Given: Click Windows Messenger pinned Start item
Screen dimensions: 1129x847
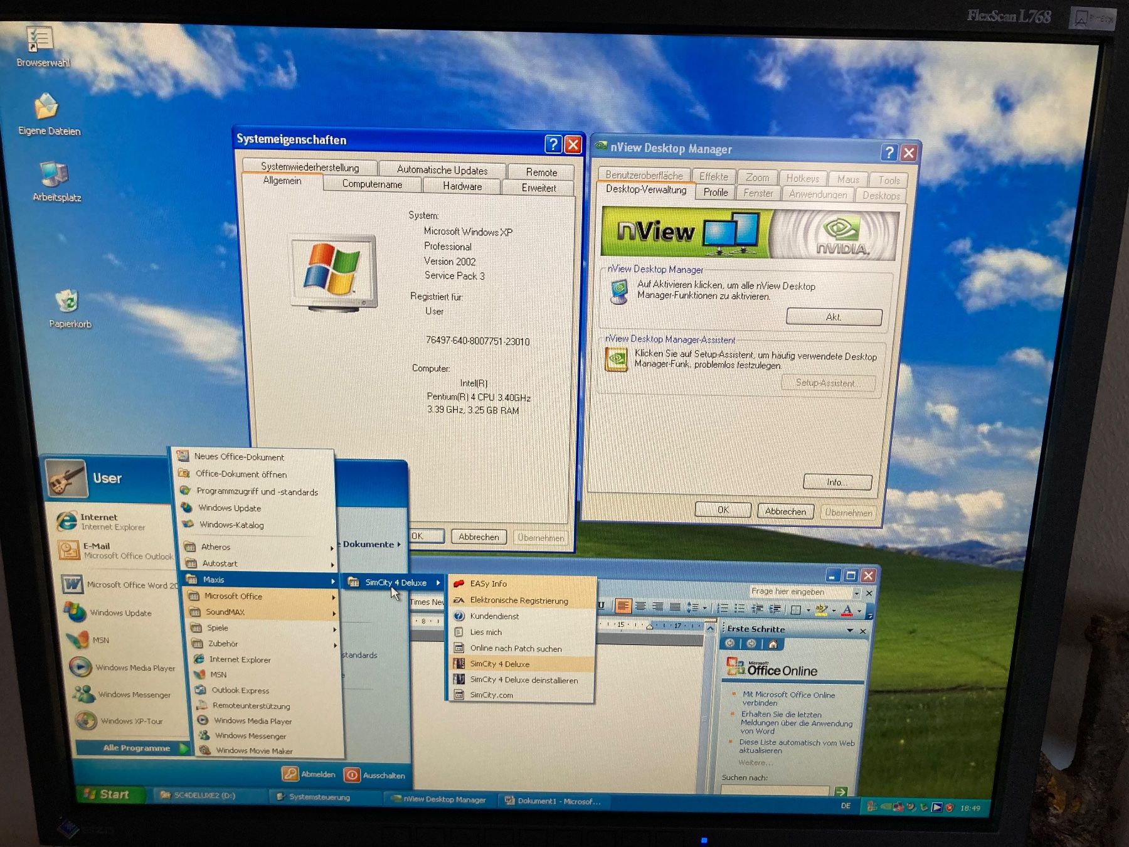Looking at the screenshot, I should click(126, 694).
